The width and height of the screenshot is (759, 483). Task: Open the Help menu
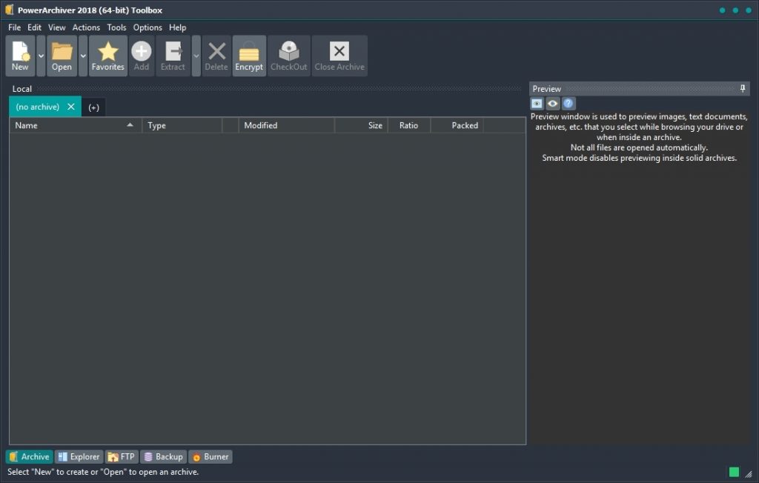tap(178, 27)
